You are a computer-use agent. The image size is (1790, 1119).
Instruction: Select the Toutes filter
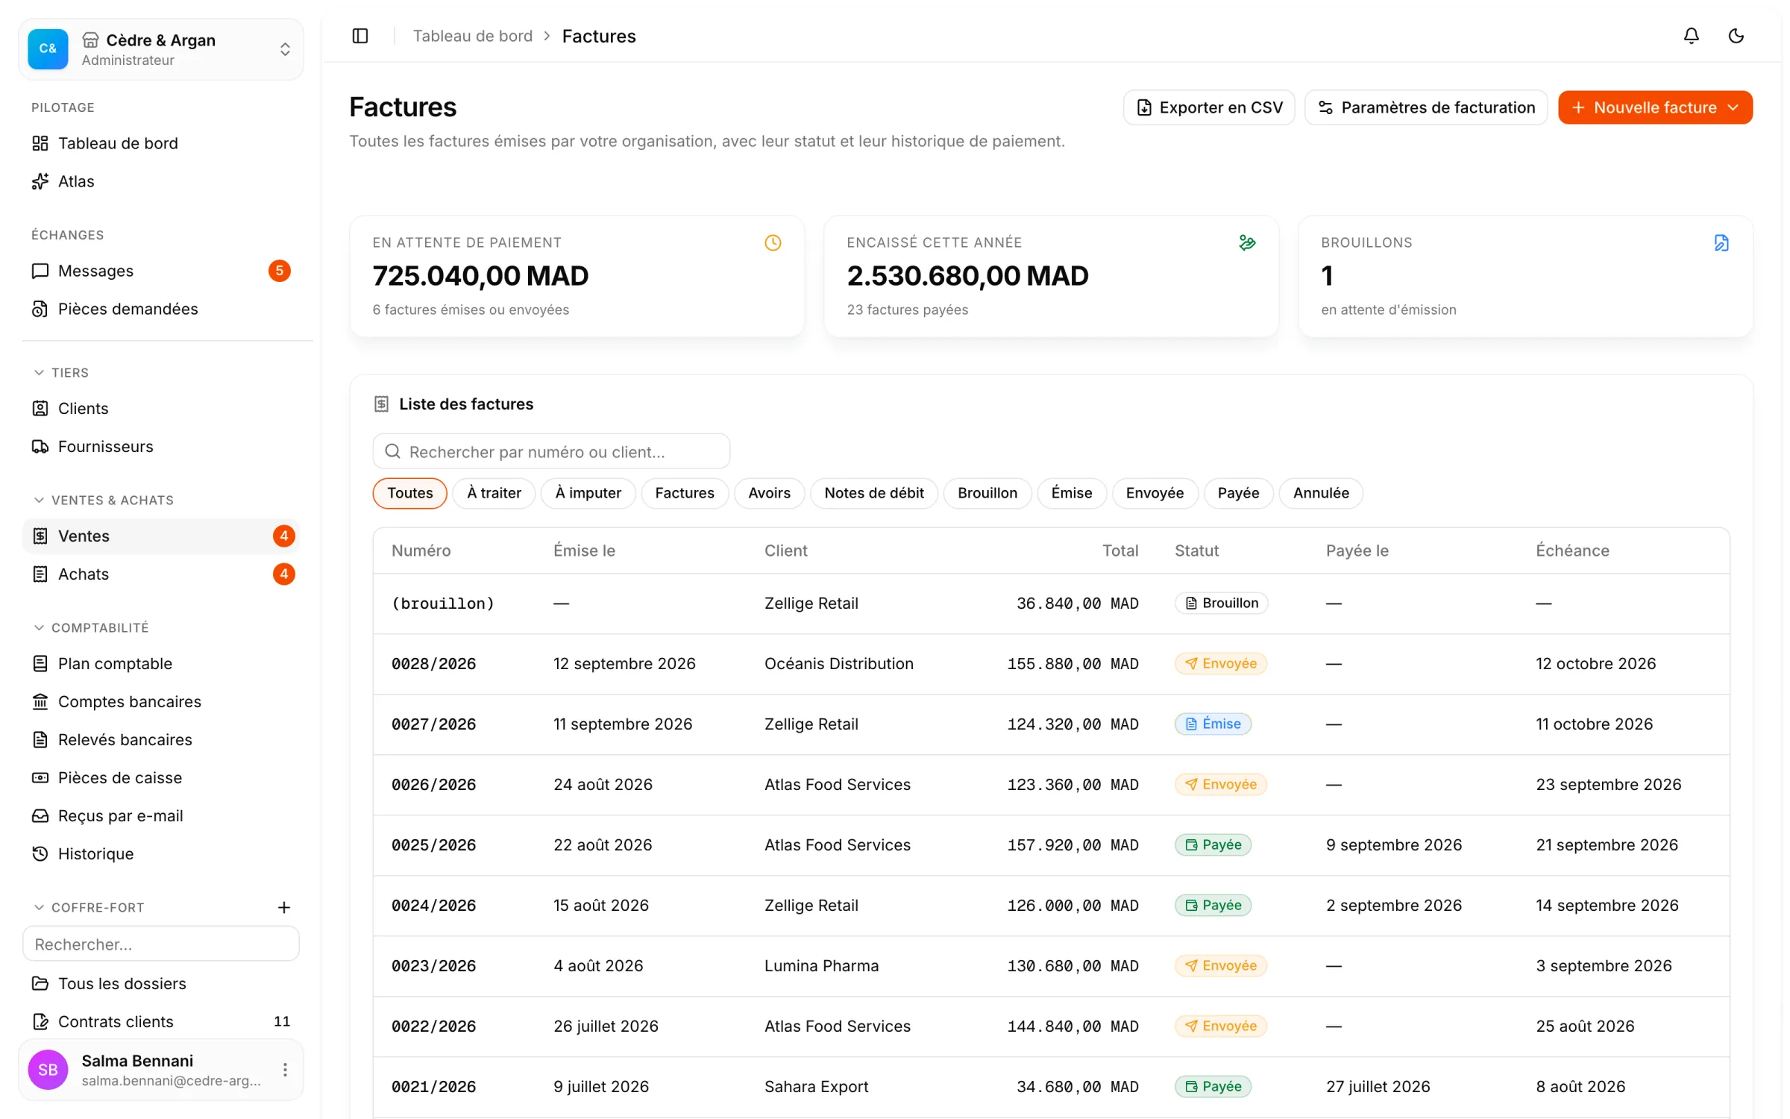point(409,493)
